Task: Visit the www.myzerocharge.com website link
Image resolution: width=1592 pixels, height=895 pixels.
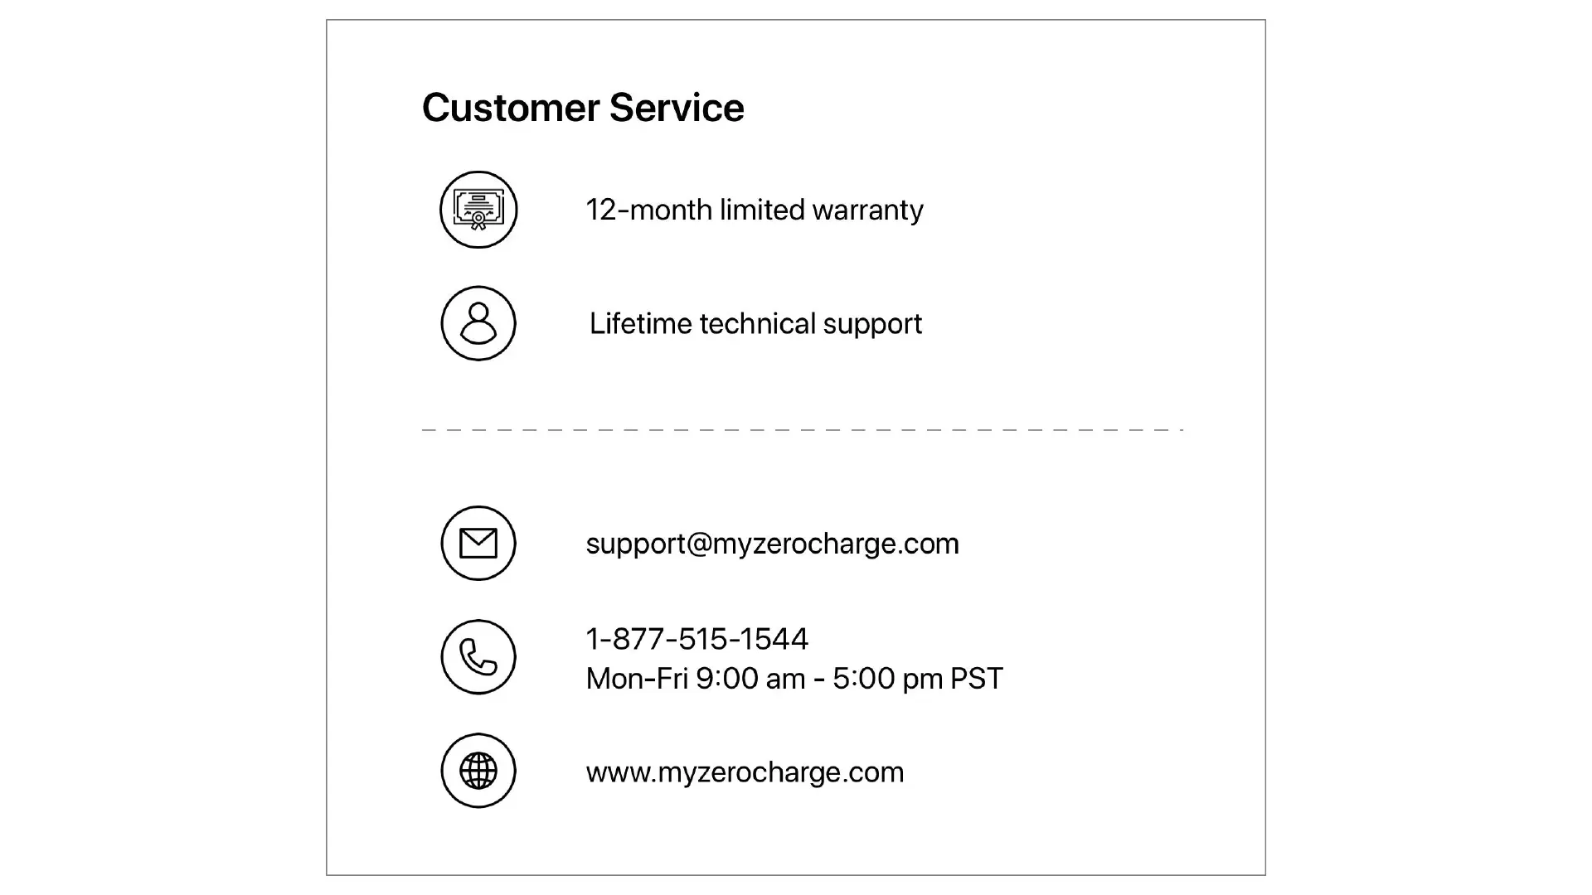Action: [745, 772]
